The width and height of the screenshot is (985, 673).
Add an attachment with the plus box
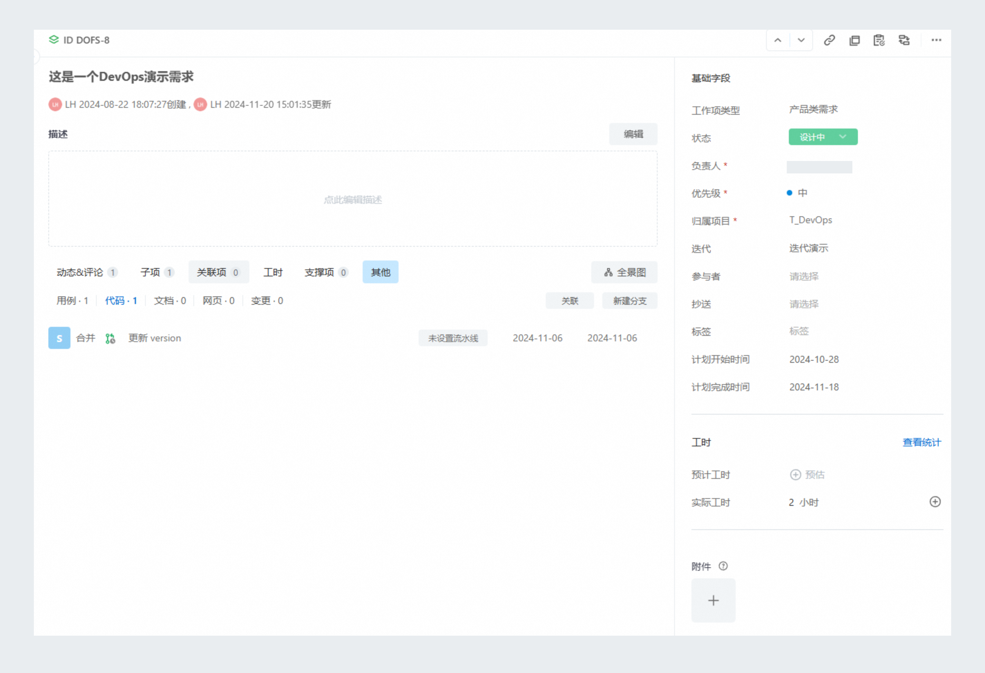[713, 600]
